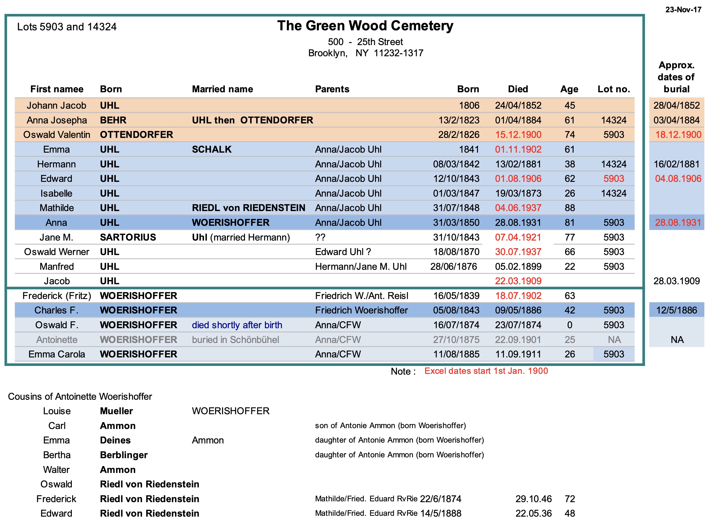Select the 'Walter' first name
Screen dimensions: 709x527
point(57,470)
